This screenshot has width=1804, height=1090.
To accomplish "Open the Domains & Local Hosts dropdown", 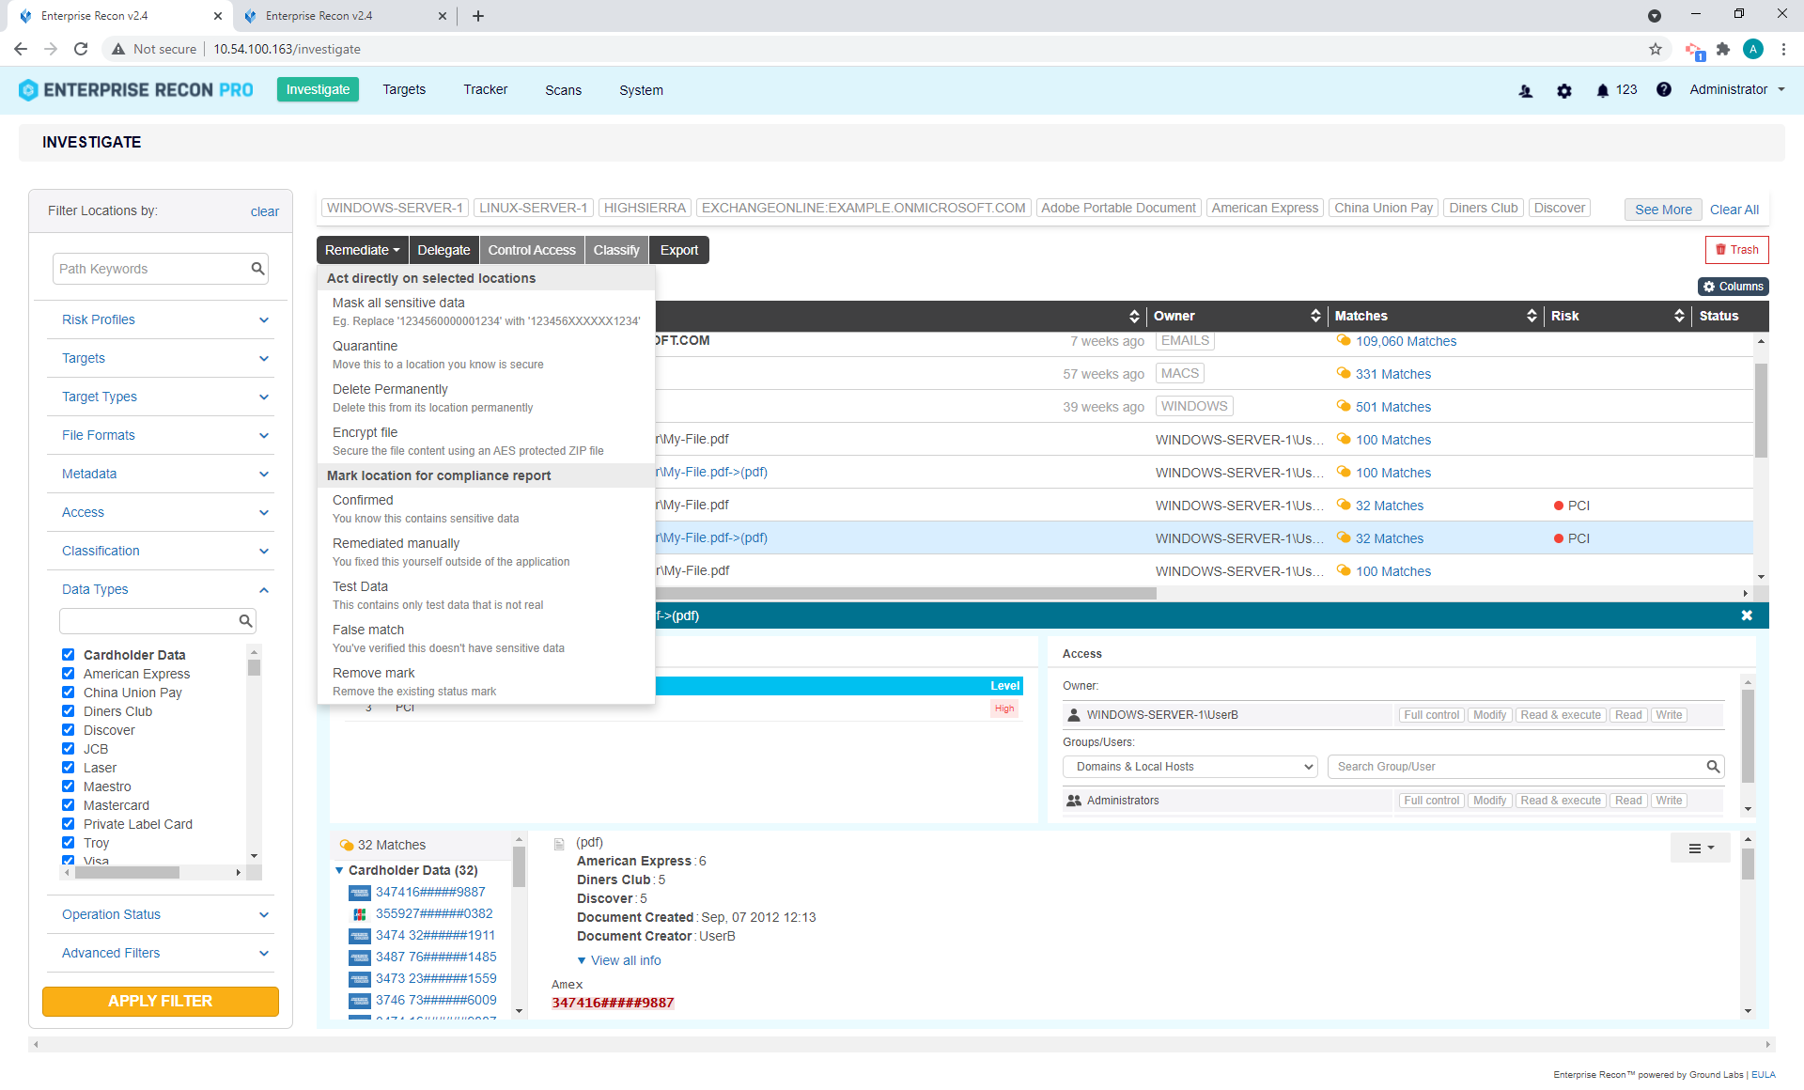I will click(1189, 766).
